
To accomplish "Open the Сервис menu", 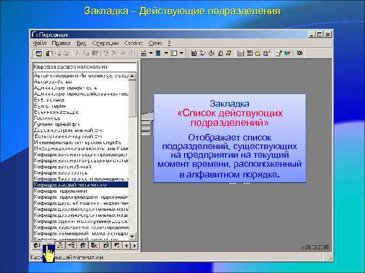I will click(x=133, y=43).
